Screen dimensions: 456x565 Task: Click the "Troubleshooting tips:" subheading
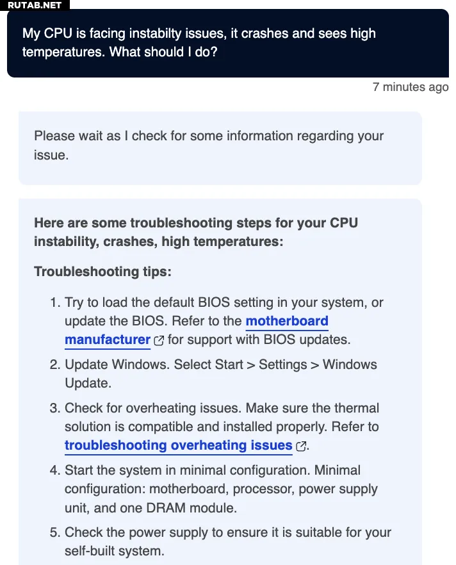pyautogui.click(x=102, y=272)
